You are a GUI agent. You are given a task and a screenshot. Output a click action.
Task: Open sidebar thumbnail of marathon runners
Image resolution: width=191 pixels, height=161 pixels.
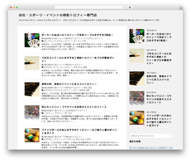(137, 98)
